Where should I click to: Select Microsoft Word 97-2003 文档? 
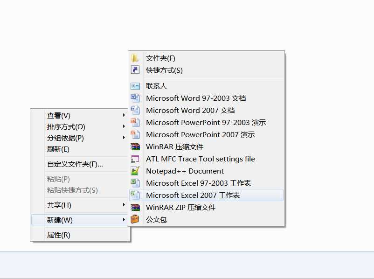pyautogui.click(x=206, y=98)
